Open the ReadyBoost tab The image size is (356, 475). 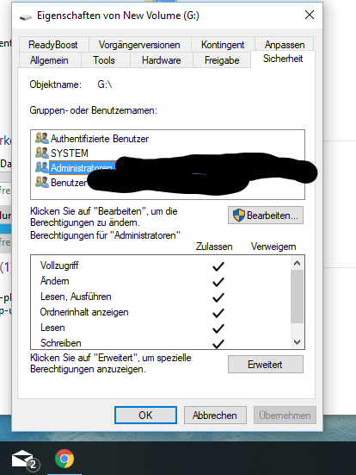point(54,45)
